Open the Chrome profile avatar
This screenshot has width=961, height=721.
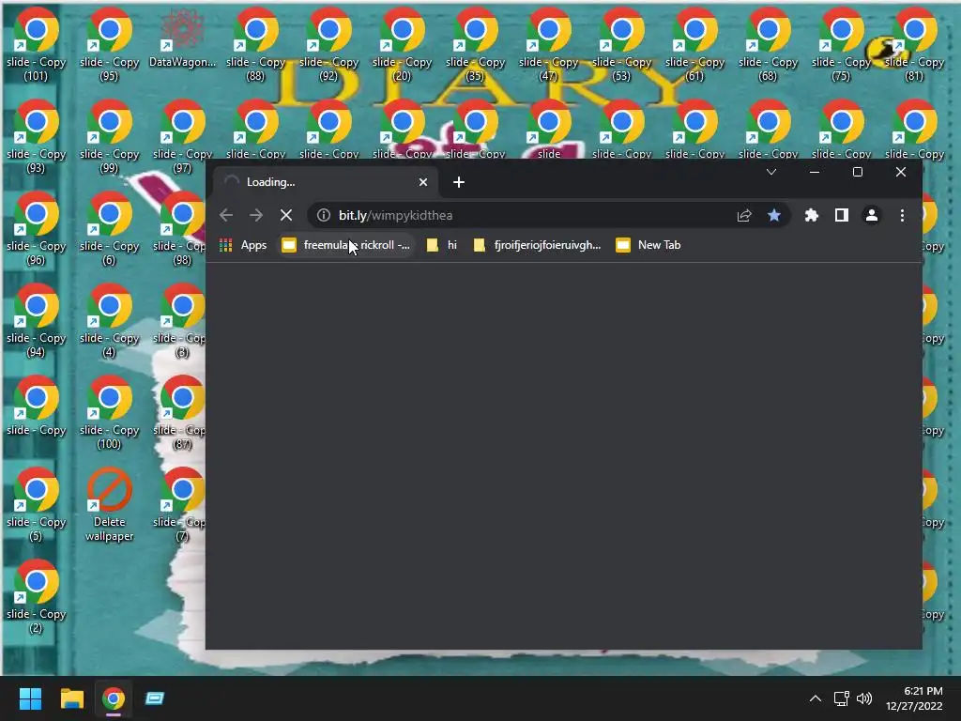(x=872, y=215)
